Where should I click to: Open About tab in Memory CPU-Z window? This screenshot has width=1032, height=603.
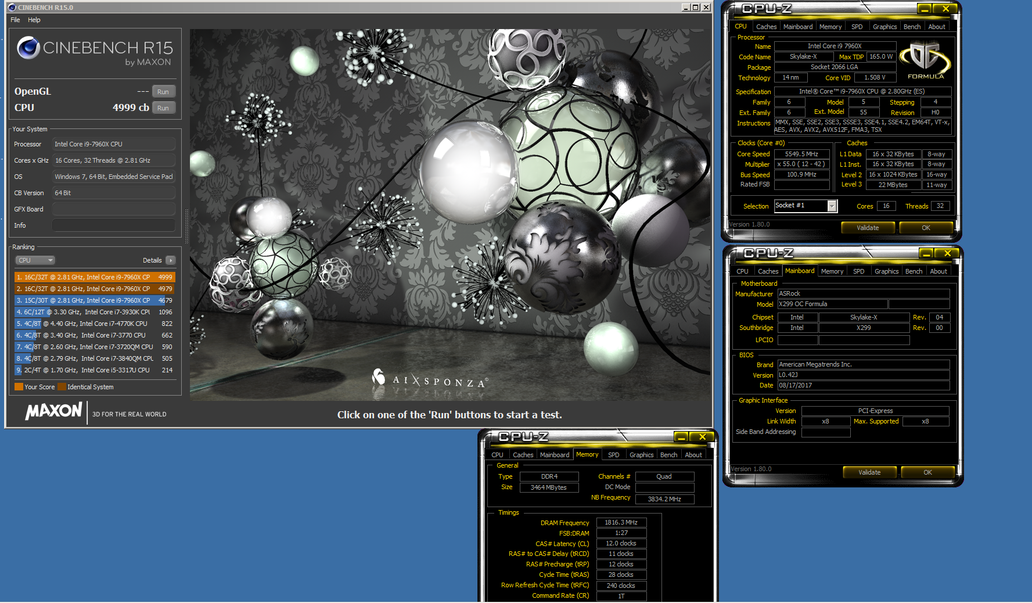point(693,455)
